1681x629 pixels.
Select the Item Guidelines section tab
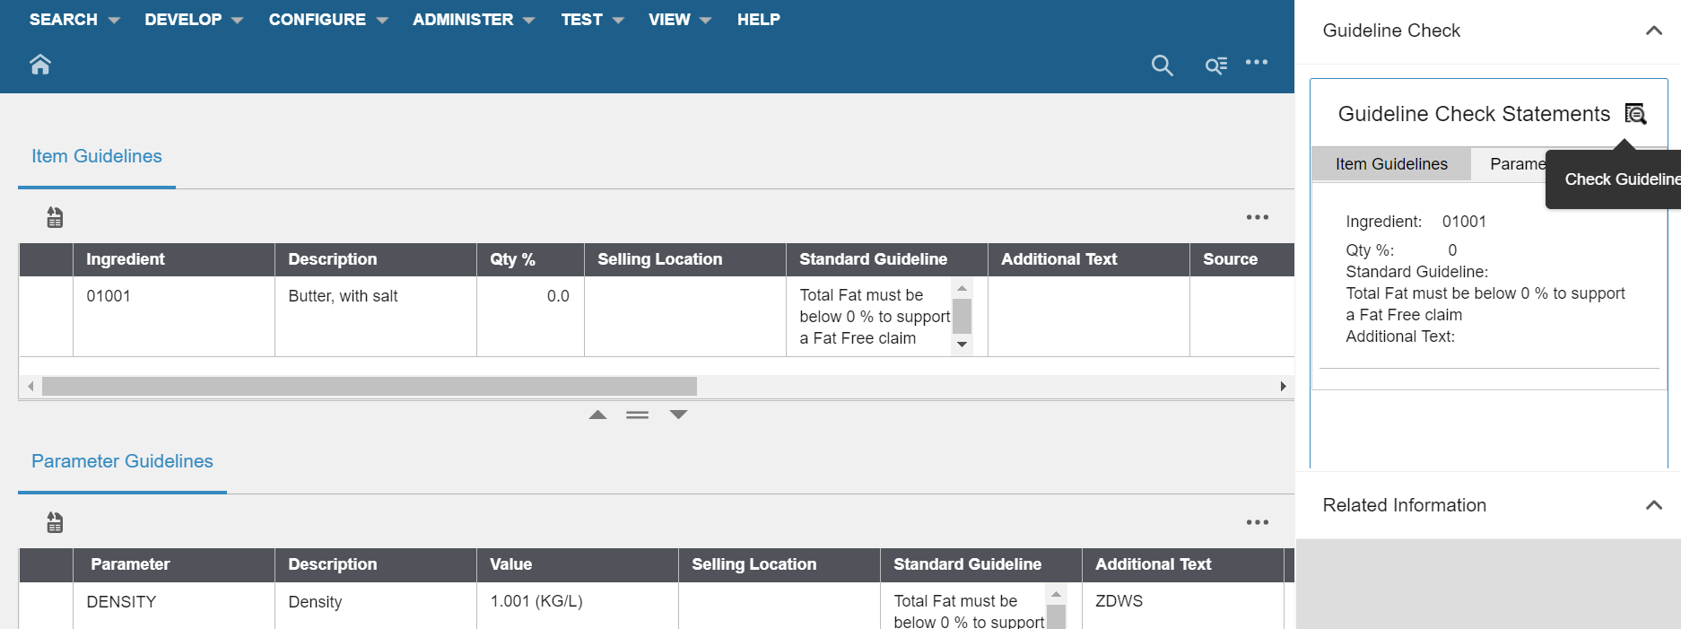coord(97,156)
